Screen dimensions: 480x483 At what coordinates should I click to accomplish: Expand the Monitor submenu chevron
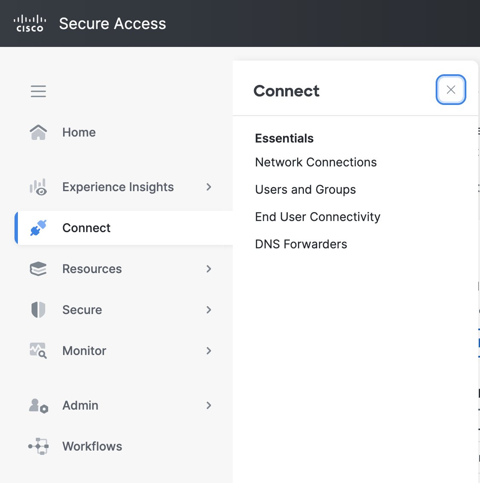click(x=209, y=351)
